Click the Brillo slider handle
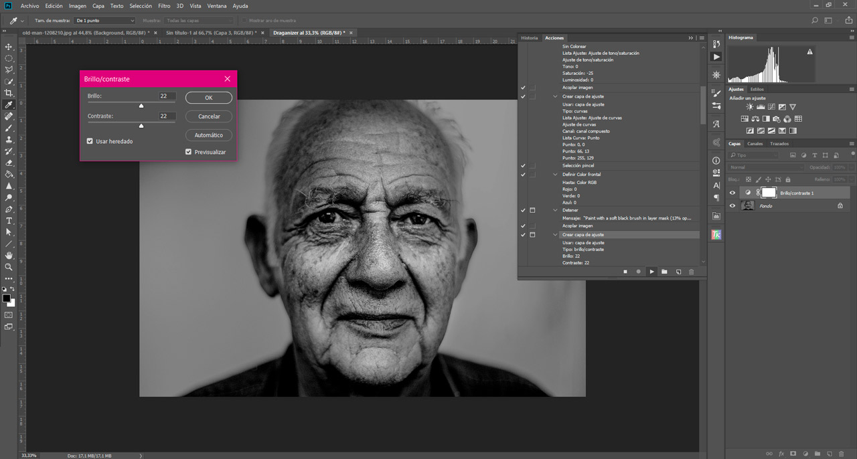Screen dimensions: 857x459 pyautogui.click(x=141, y=105)
